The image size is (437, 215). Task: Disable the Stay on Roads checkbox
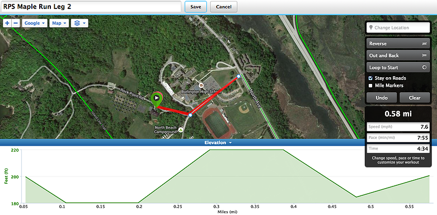(370, 78)
